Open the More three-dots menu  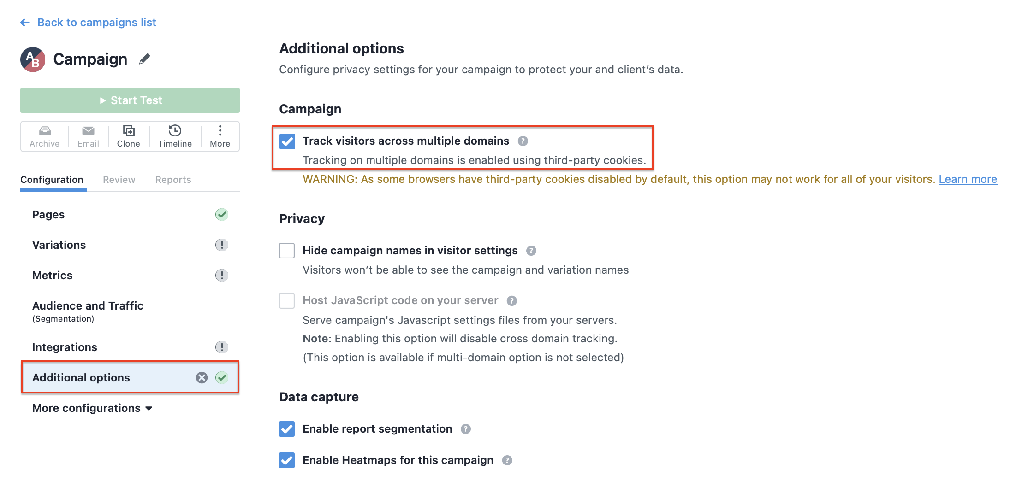(x=220, y=131)
